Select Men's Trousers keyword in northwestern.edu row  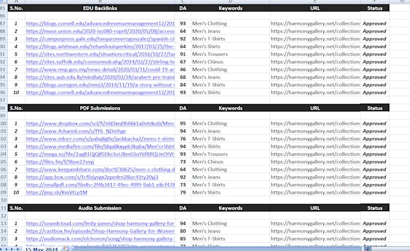[x=230, y=54]
